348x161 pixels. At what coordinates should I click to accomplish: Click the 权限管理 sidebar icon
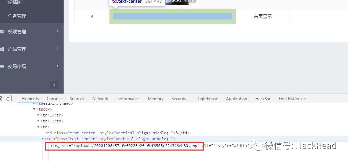pos(2,32)
